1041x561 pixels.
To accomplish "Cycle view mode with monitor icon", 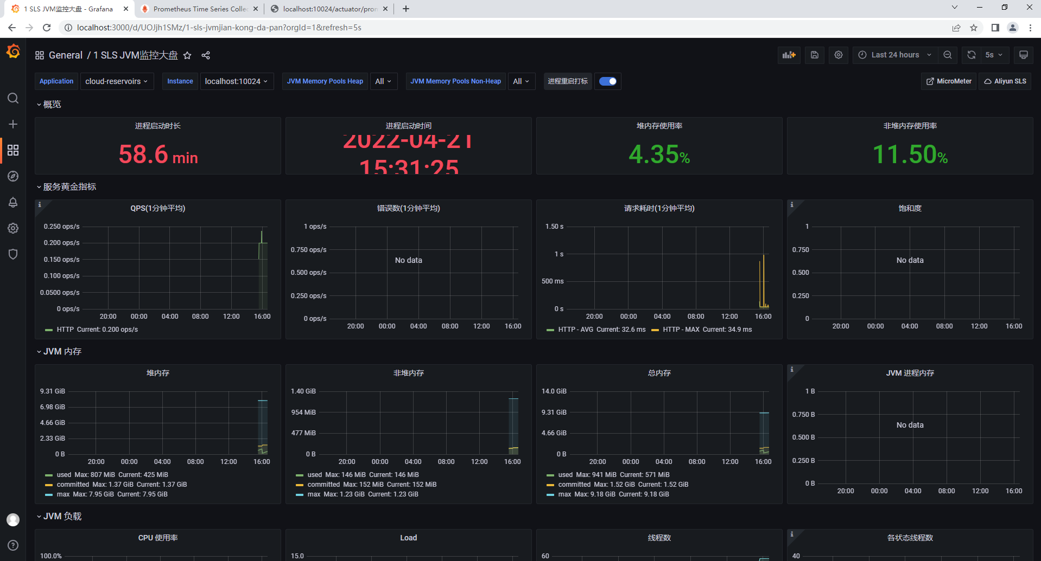I will point(1024,55).
